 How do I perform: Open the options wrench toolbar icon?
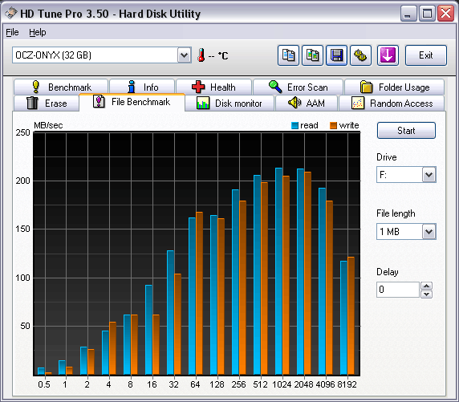360,55
